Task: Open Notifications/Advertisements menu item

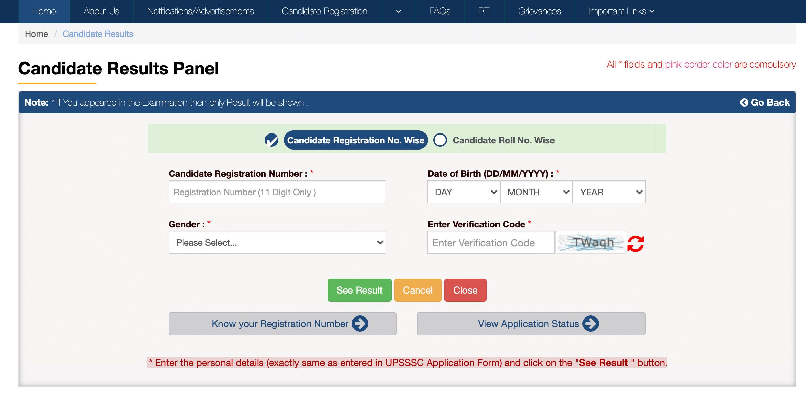Action: [200, 11]
